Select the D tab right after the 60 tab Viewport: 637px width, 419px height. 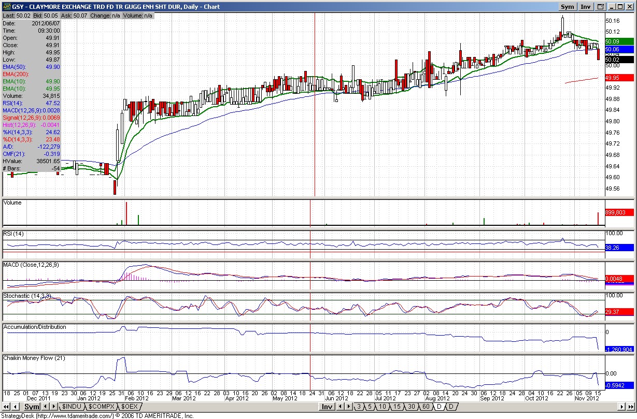[439, 407]
